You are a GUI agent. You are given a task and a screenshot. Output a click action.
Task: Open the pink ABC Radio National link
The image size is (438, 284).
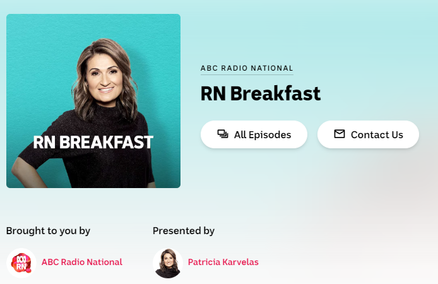point(82,262)
